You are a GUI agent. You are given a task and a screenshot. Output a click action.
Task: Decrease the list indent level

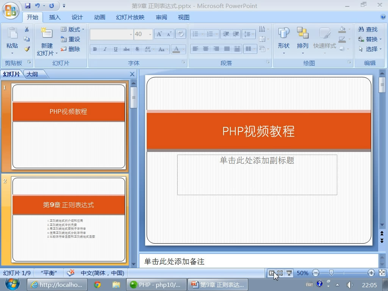coord(226,34)
